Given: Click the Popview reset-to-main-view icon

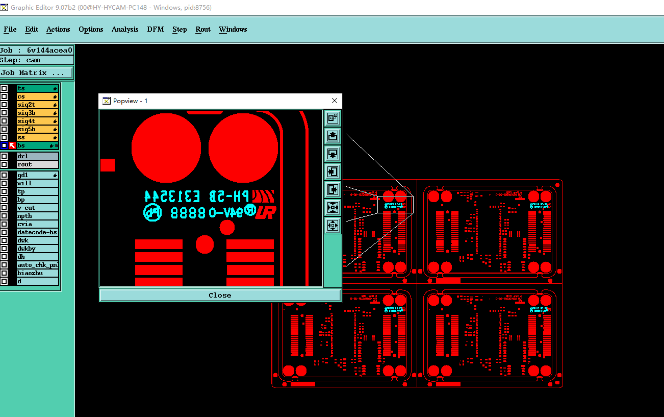Looking at the screenshot, I should 333,118.
